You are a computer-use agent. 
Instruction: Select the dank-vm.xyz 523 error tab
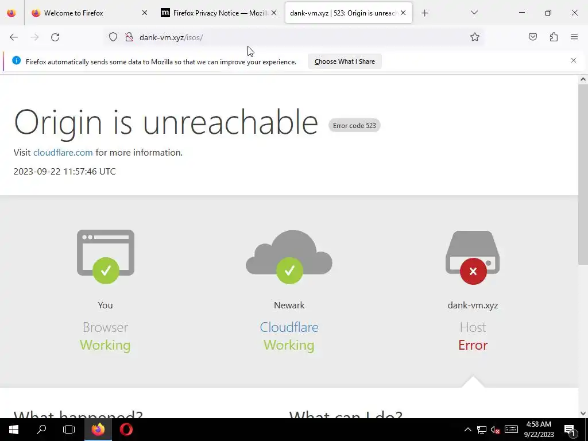(349, 13)
